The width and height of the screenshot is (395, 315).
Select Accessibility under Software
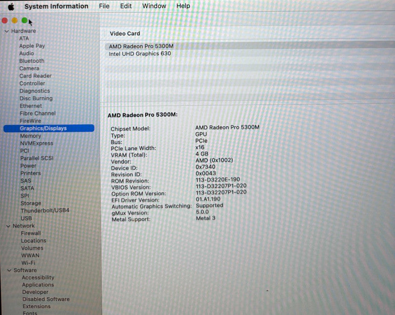38,278
